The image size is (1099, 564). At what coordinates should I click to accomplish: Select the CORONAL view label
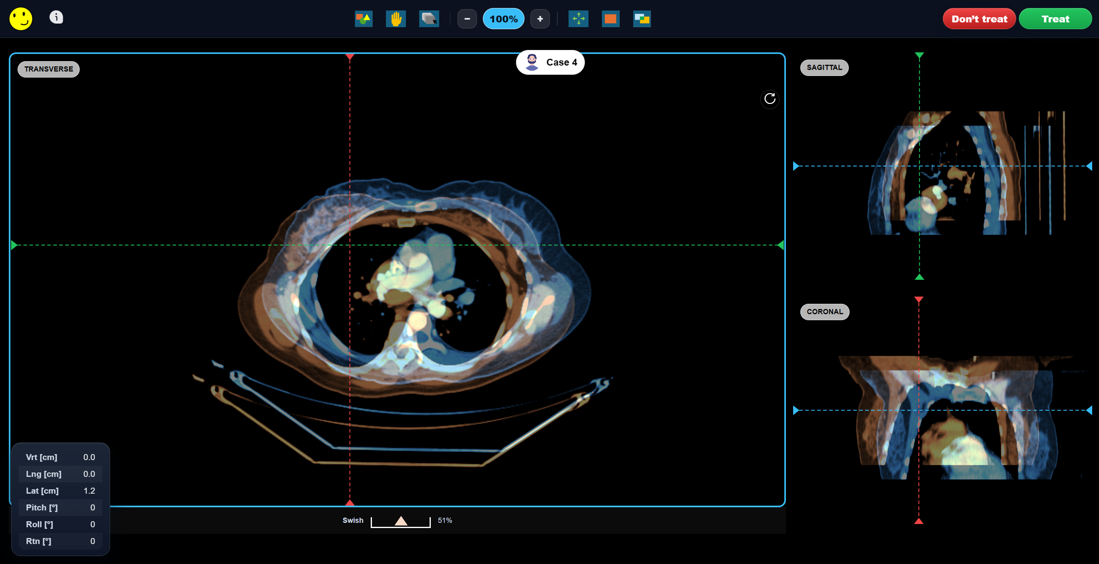click(x=824, y=311)
